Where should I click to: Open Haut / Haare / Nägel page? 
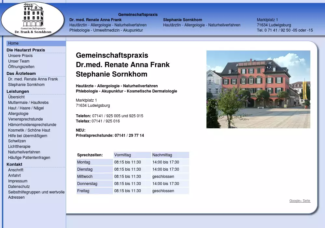(26, 108)
